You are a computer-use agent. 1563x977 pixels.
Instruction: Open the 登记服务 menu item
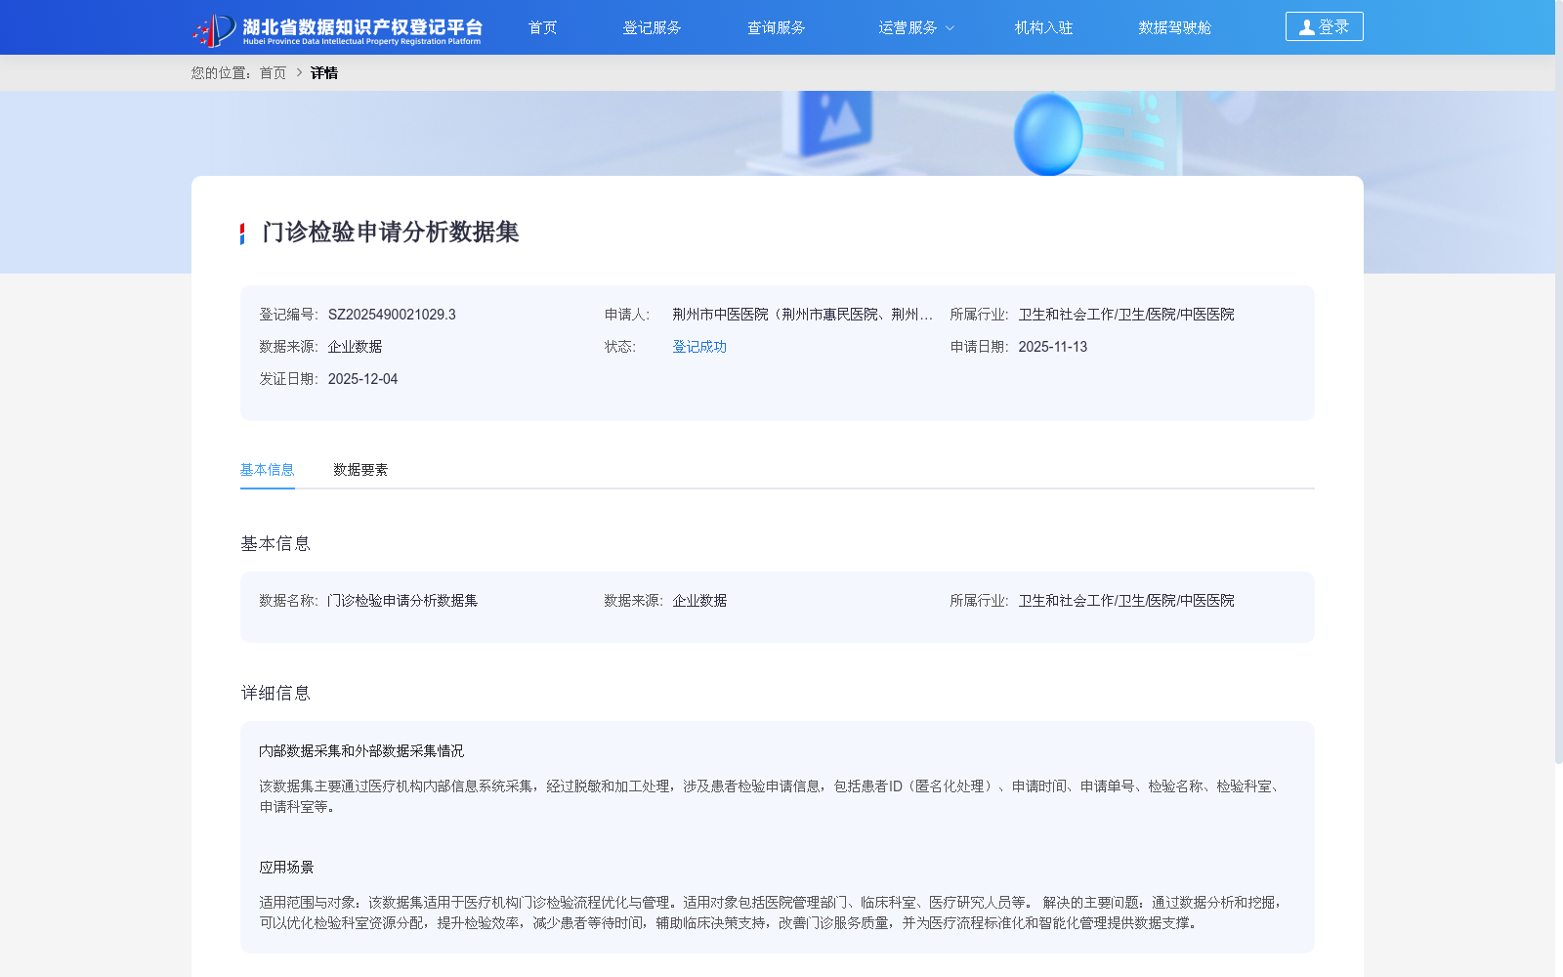652,27
